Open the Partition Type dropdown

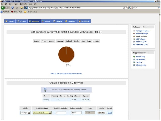[x=42, y=113]
